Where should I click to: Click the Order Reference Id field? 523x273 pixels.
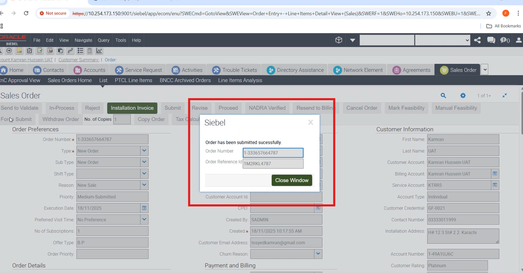point(273,164)
